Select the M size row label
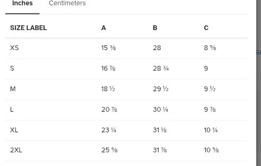The height and width of the screenshot is (166, 261). point(13,89)
